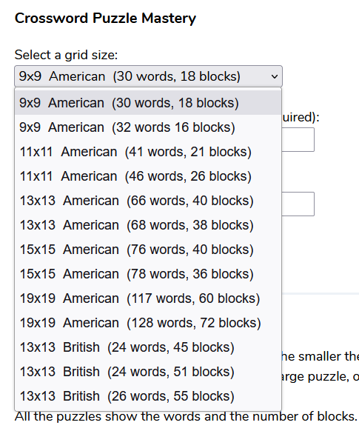
Task: Select 13x13 British 26 words, 55 blocks
Action: point(148,396)
